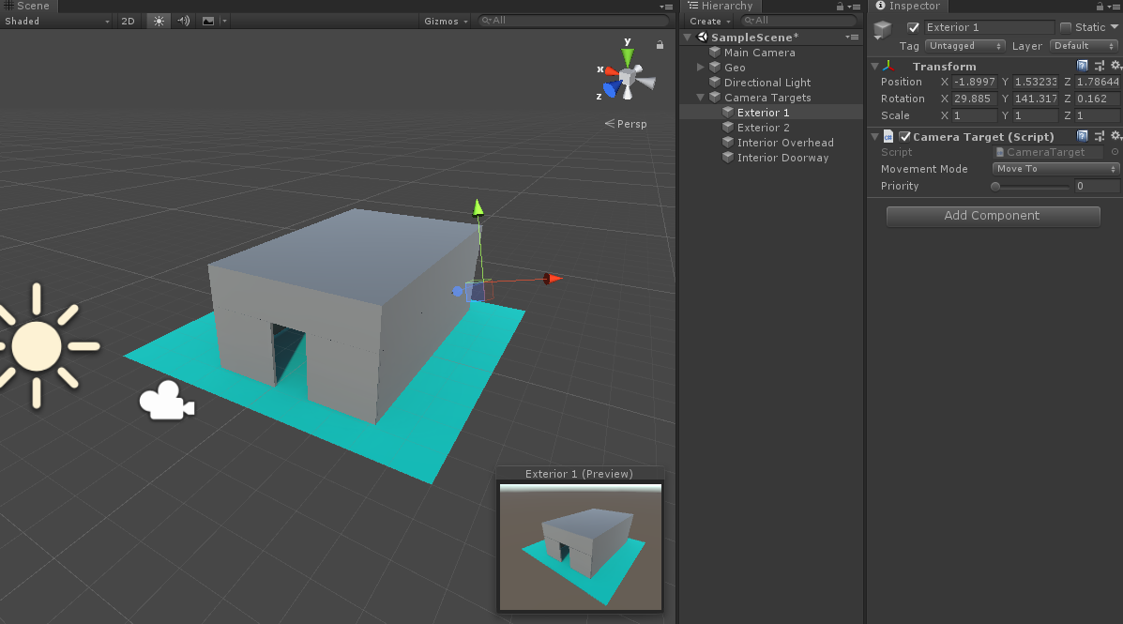This screenshot has width=1123, height=624.
Task: Click the Camera Target preset icon
Action: tap(1100, 136)
